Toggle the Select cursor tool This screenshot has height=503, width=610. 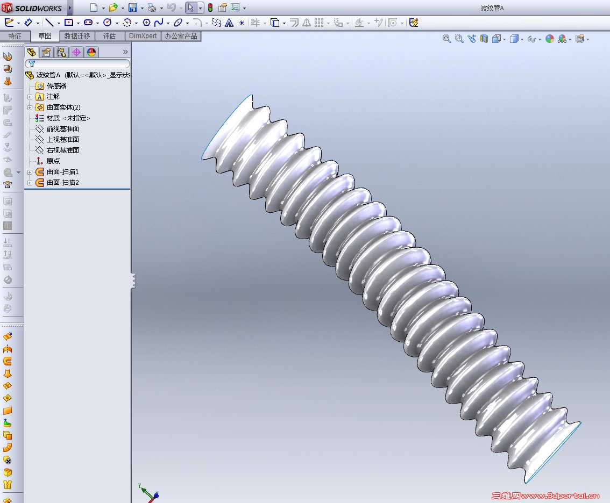(x=190, y=8)
